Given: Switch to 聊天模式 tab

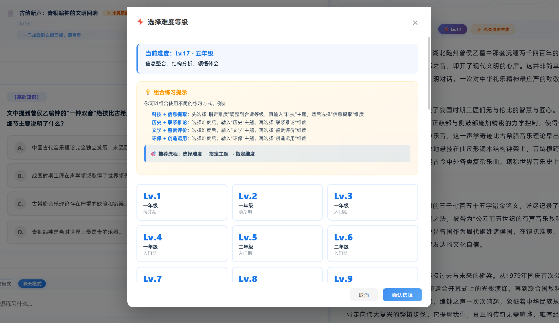Looking at the screenshot, I should point(32,284).
